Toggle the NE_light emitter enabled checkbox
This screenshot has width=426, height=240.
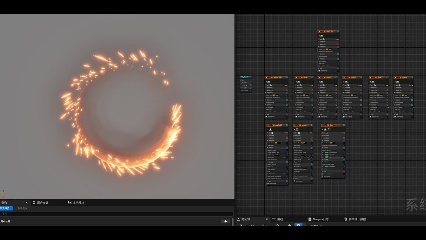(x=326, y=125)
